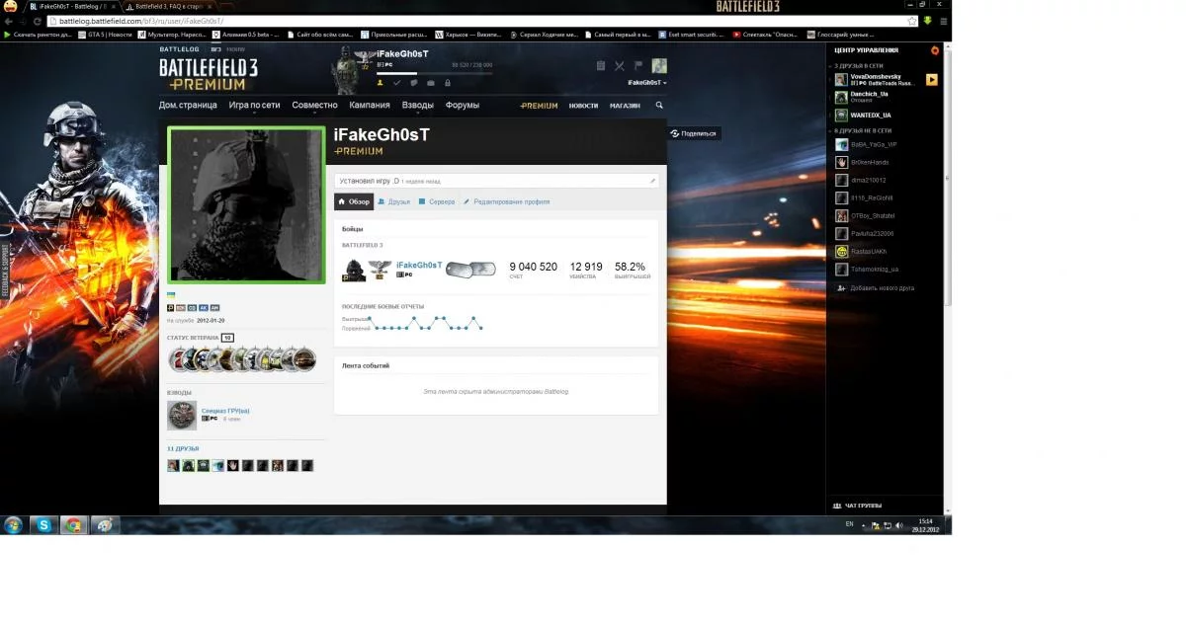Screen dimensions: 1186x627
Task: Open the Premium link in nav bar
Action: (x=540, y=106)
